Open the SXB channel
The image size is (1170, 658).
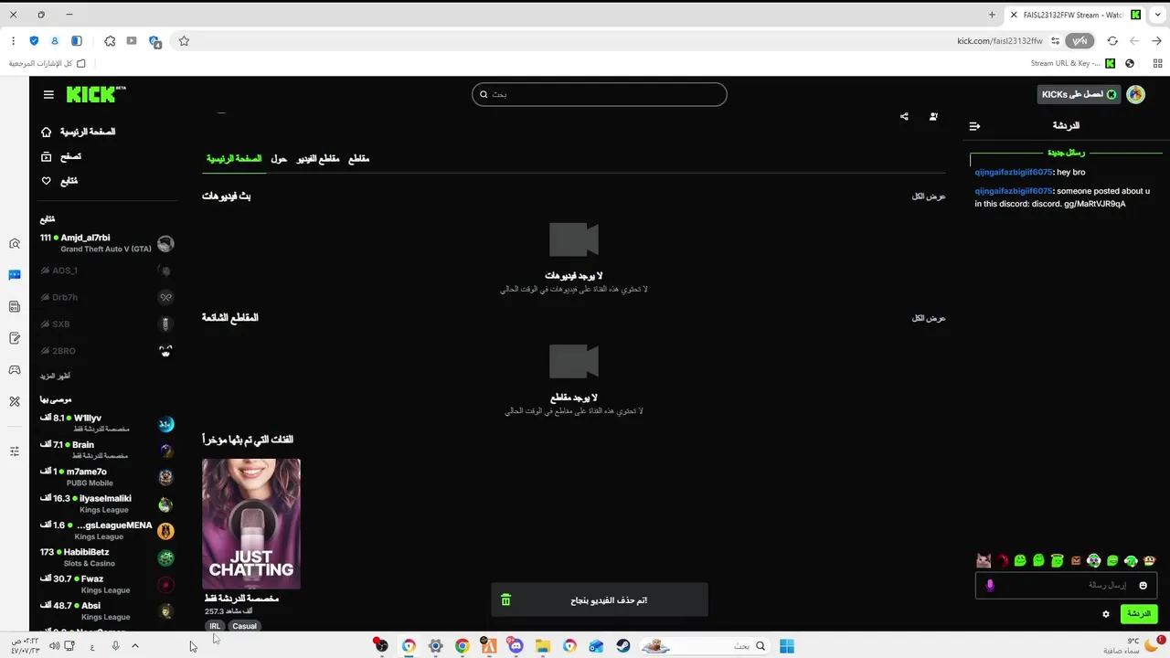pos(106,324)
